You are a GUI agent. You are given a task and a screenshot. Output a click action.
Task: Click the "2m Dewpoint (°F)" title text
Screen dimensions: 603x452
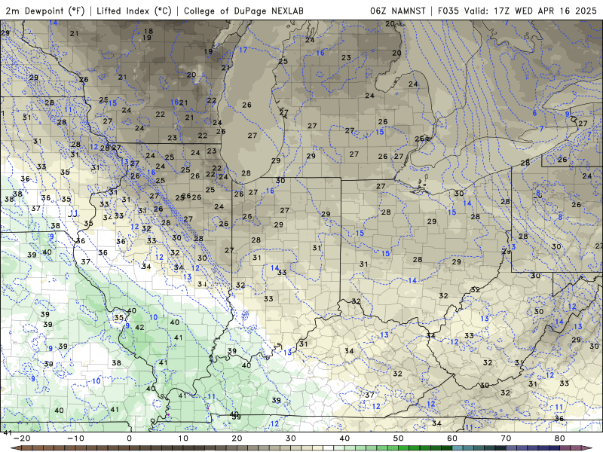(x=44, y=11)
